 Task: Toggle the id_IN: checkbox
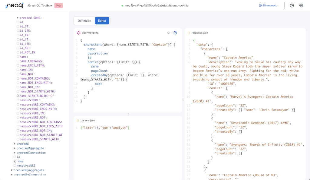[18, 35]
